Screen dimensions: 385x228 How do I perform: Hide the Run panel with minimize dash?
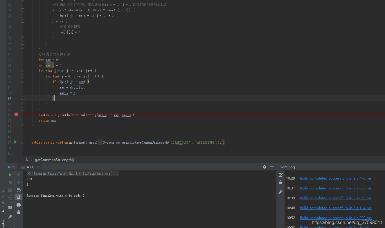(272, 167)
